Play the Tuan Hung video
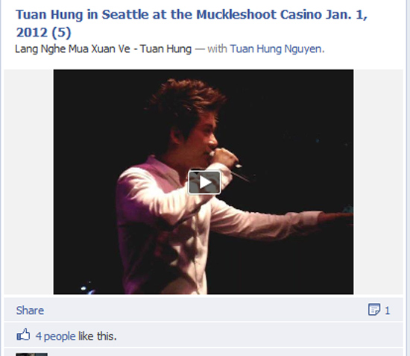Viewport: 410px width, 356px height. (x=204, y=182)
